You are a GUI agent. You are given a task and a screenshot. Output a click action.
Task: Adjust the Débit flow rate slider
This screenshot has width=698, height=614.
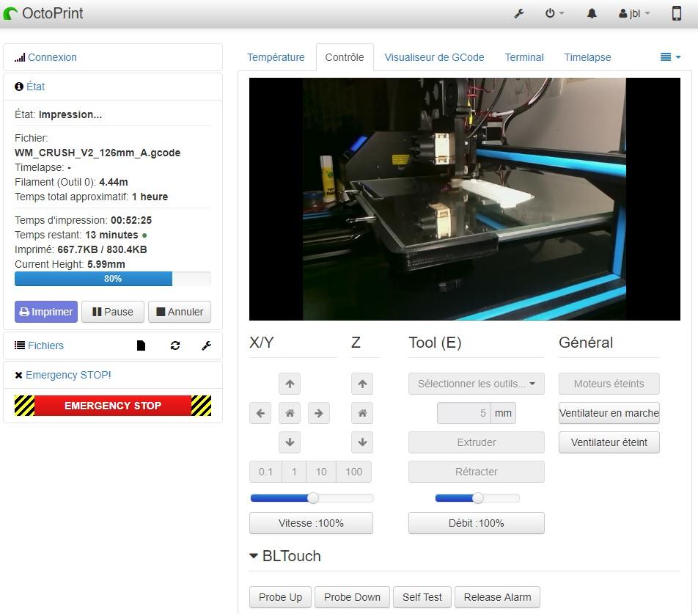[477, 498]
